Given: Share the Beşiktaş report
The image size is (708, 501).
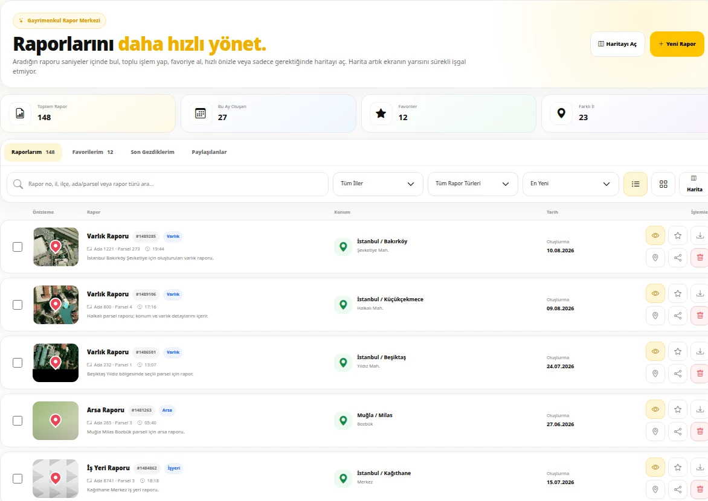Looking at the screenshot, I should [x=678, y=374].
